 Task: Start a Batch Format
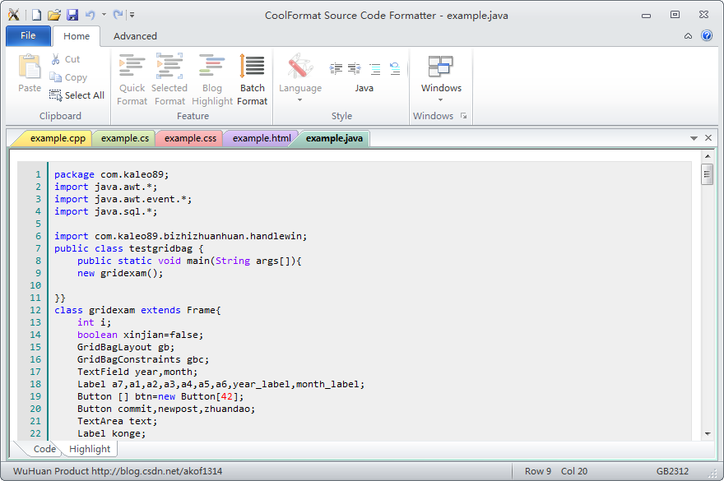point(252,74)
